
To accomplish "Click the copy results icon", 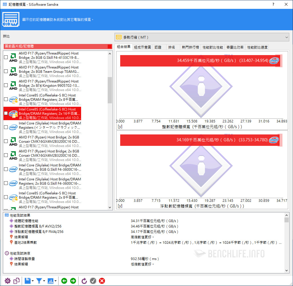I will (17, 281).
